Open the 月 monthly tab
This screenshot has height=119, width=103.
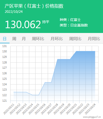(24, 39)
